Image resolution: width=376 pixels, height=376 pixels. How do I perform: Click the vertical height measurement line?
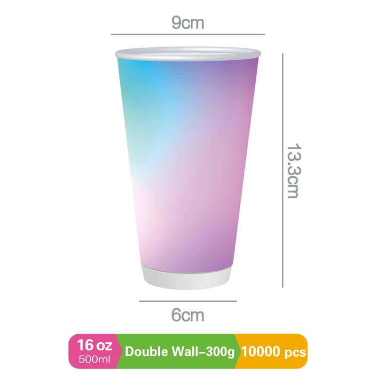coord(283,170)
